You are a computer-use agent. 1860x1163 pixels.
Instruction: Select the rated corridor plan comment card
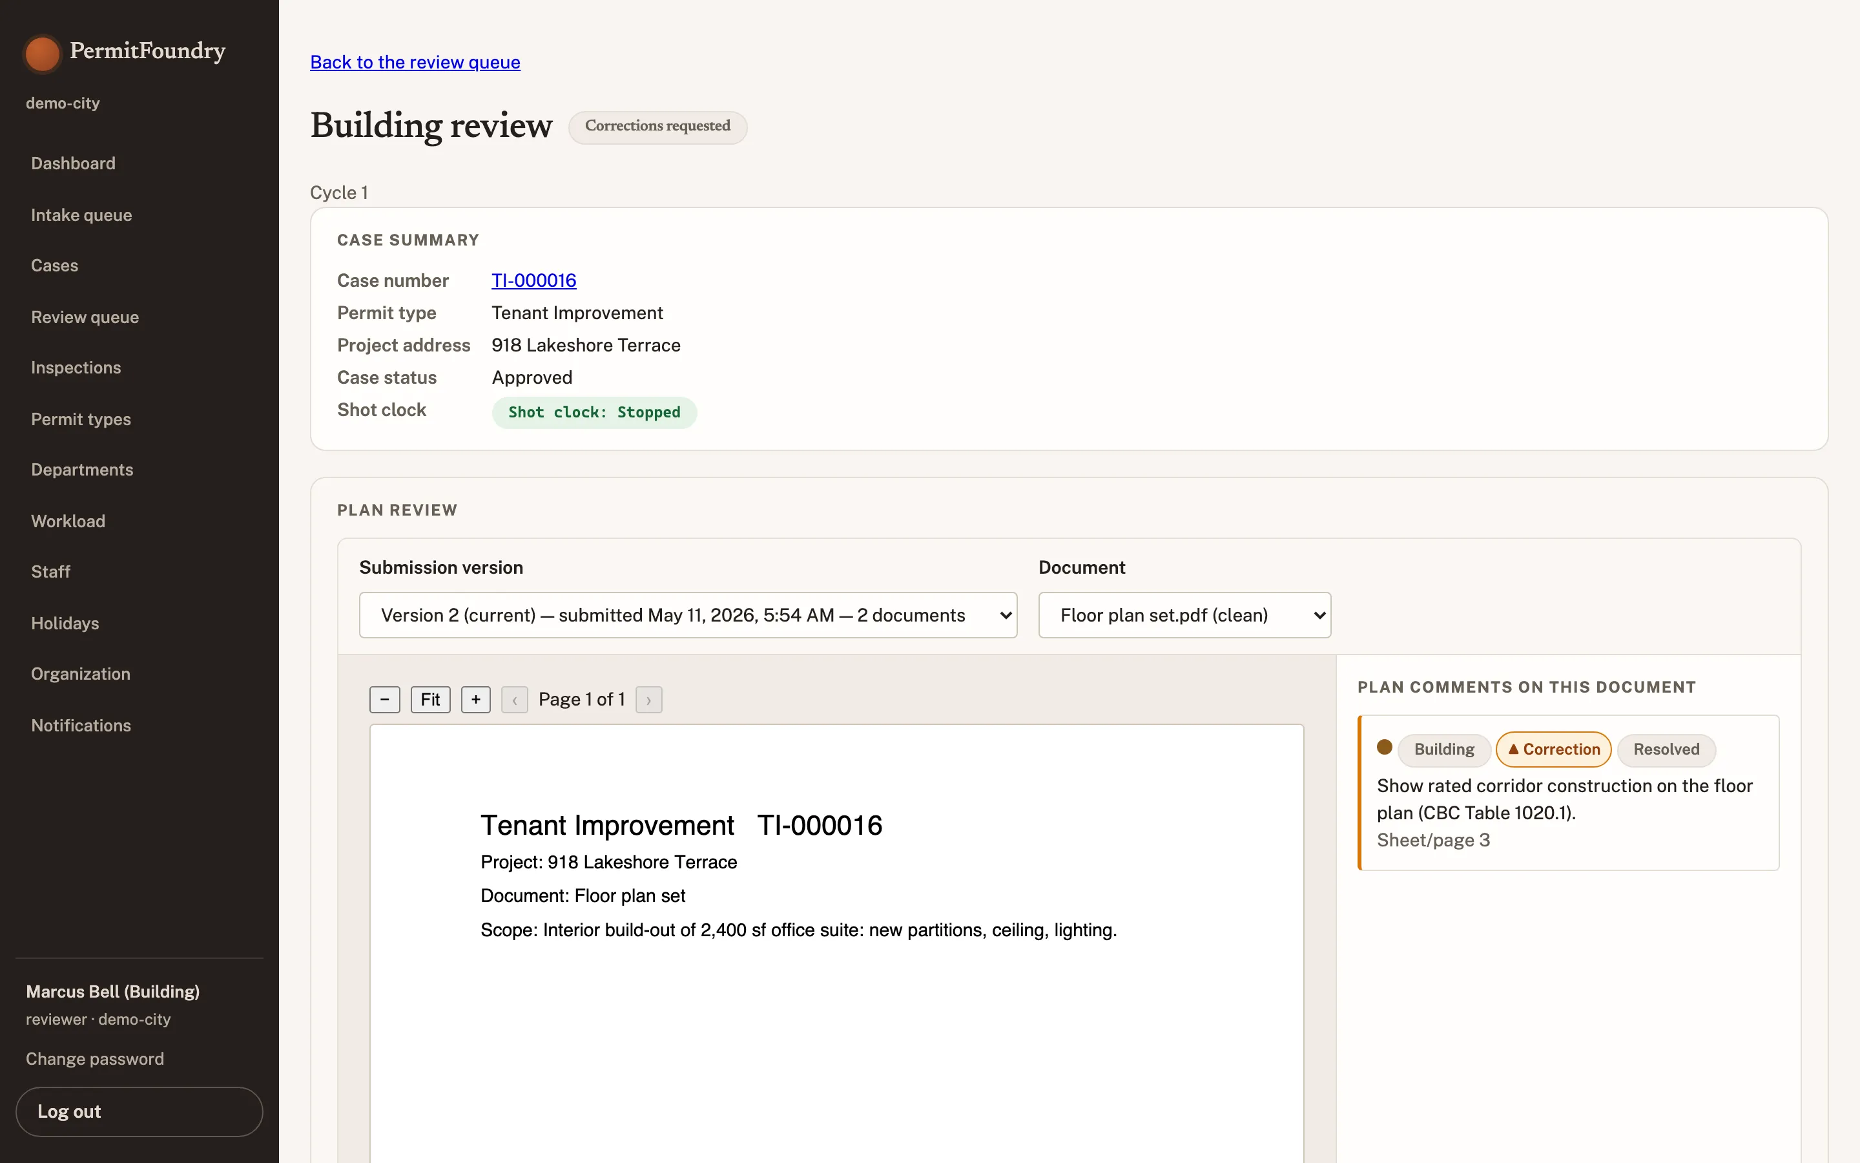(x=1568, y=792)
